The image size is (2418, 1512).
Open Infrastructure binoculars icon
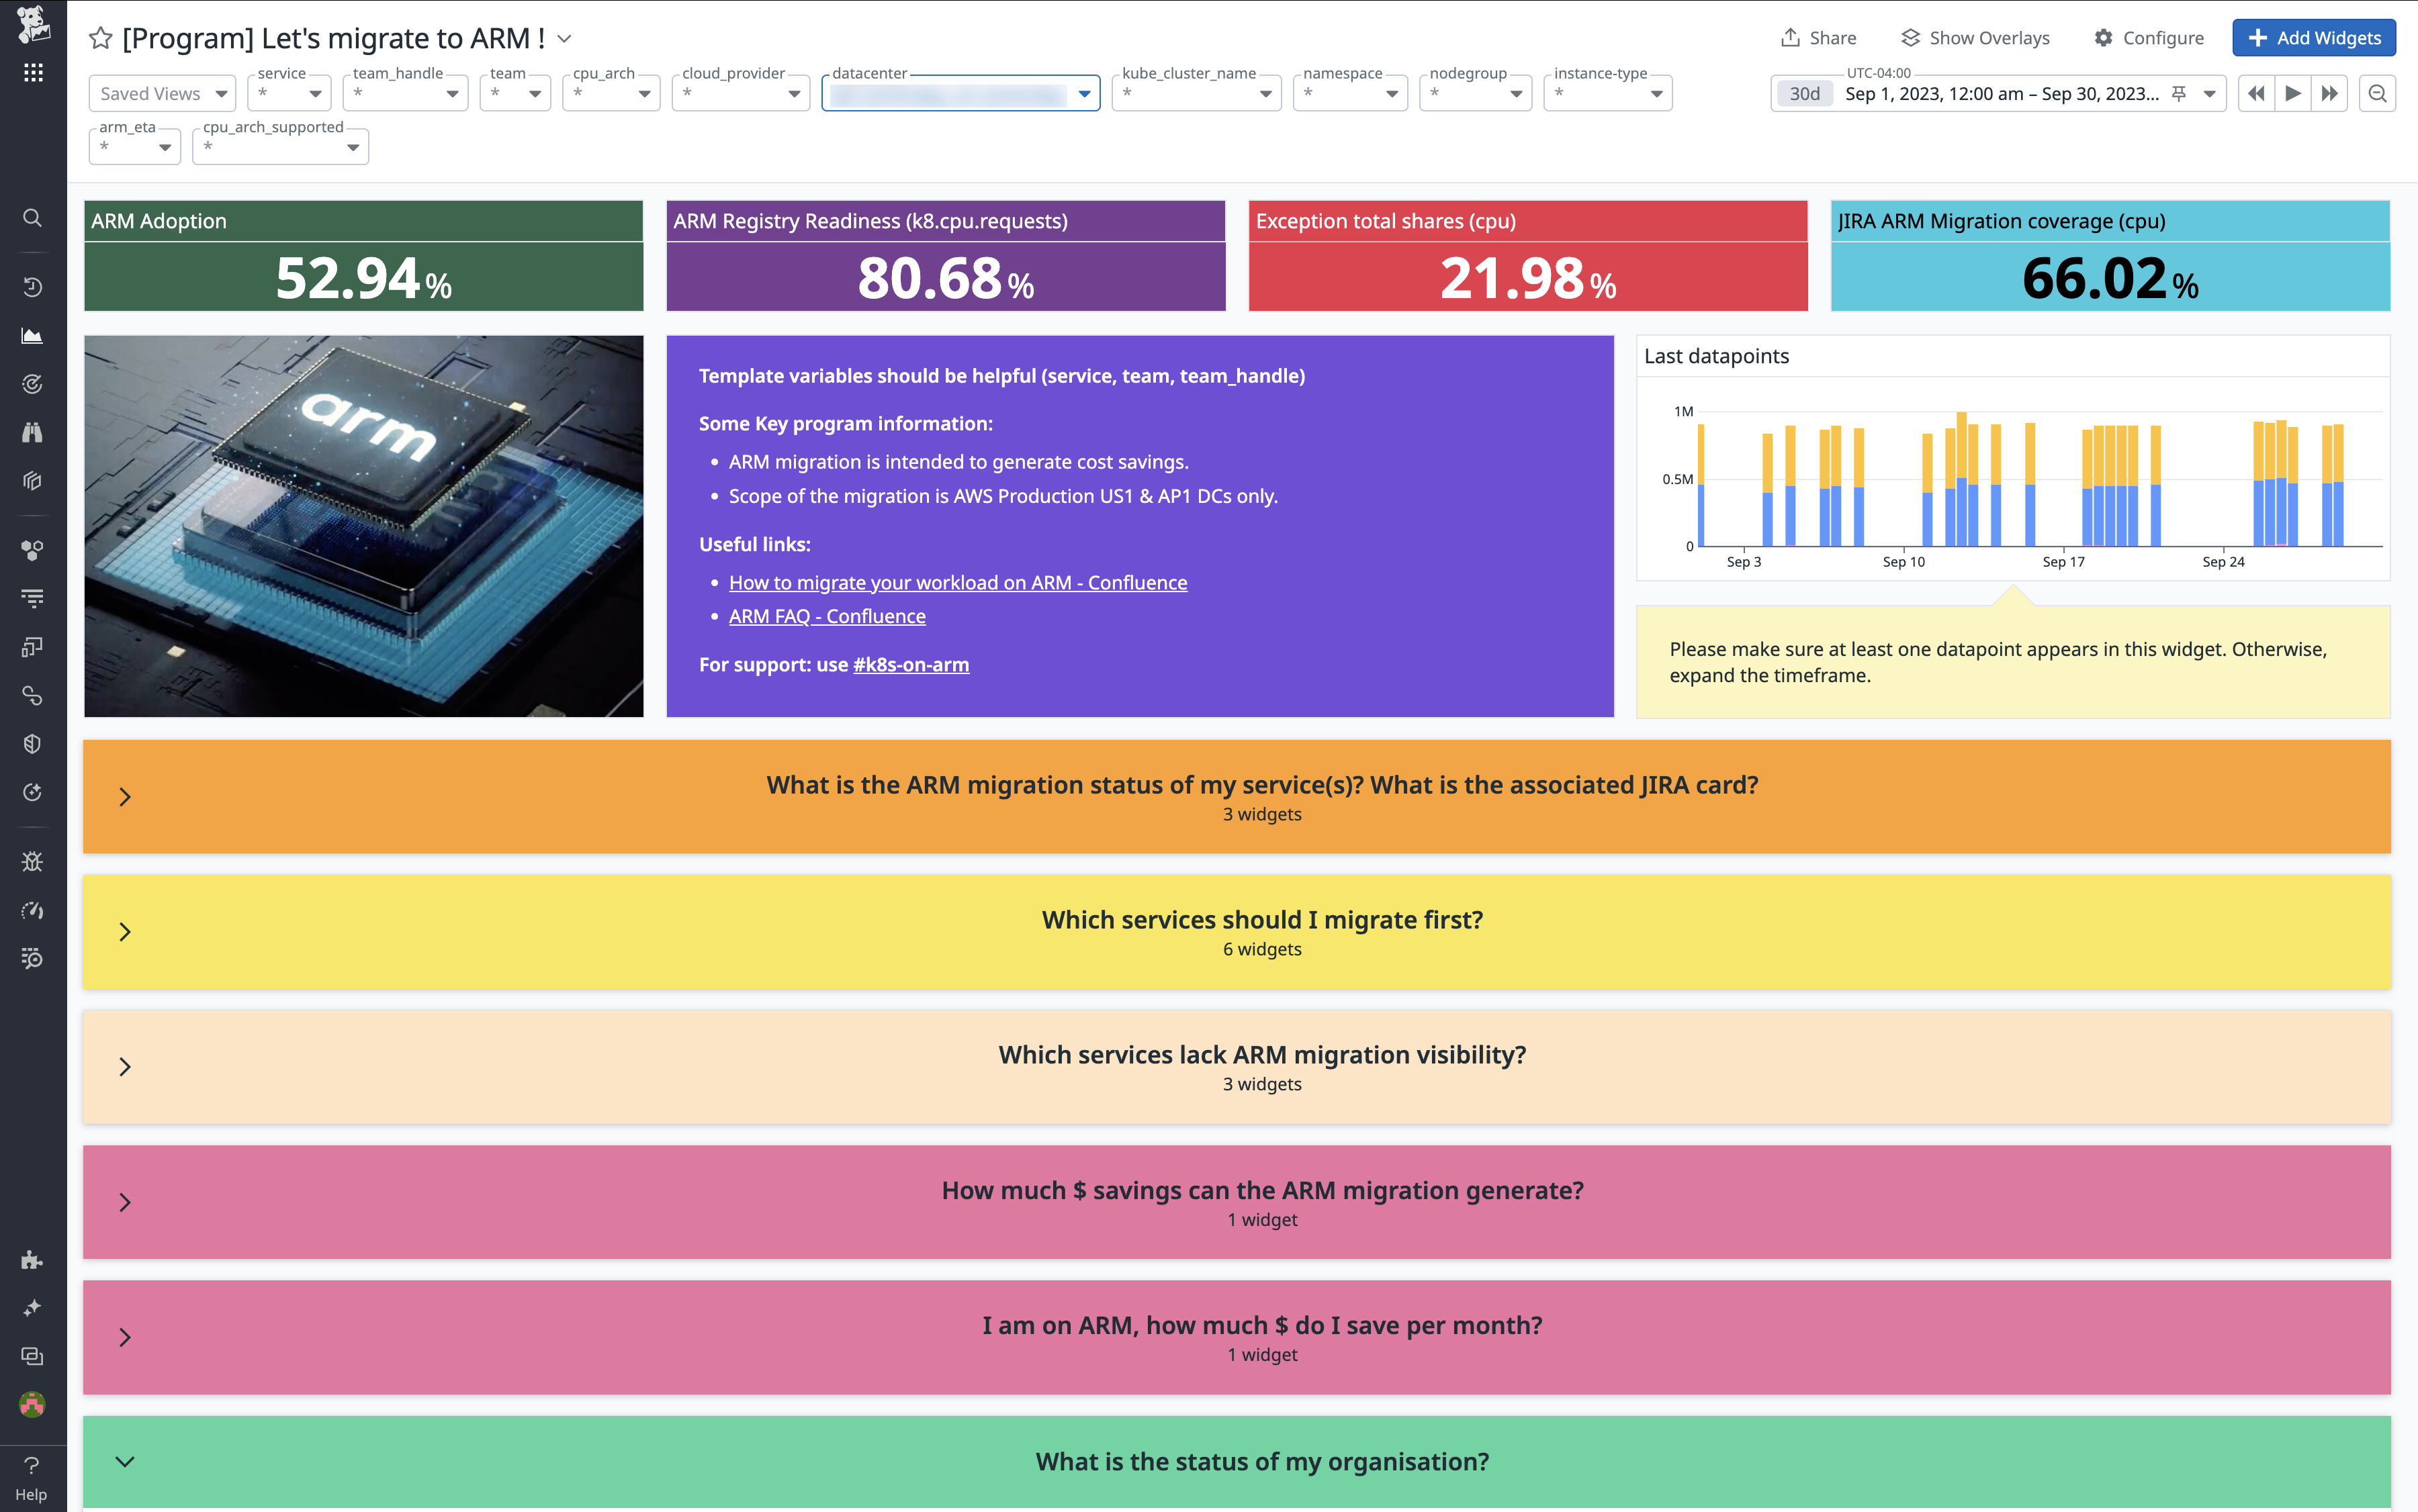[x=33, y=432]
